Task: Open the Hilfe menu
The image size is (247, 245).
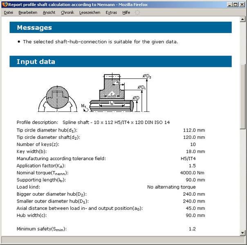Action: pyautogui.click(x=126, y=12)
